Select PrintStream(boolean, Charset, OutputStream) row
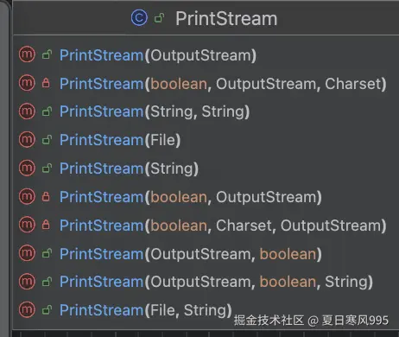The image size is (399, 337). click(x=206, y=225)
